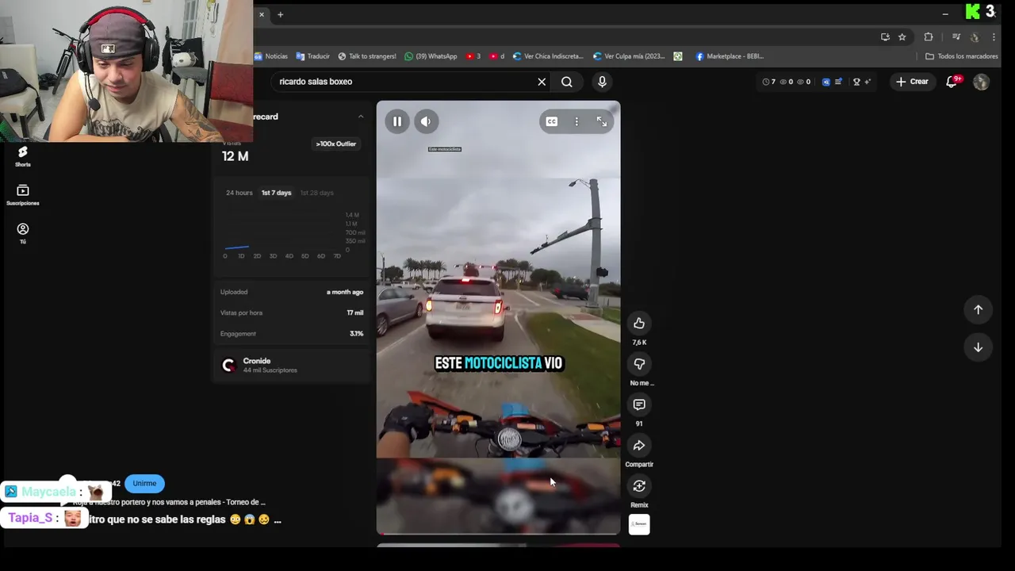Open the Noticias bookmark
1015x571 pixels.
pos(271,56)
